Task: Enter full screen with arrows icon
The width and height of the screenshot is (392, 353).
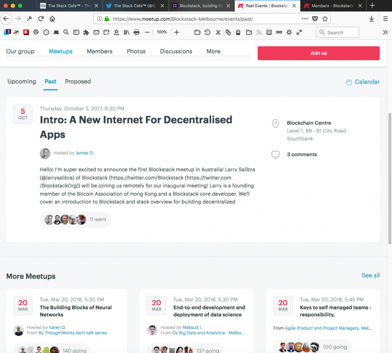Action: click(299, 32)
